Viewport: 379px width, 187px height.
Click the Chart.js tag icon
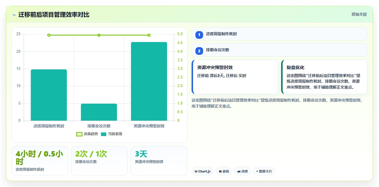[x=196, y=171]
